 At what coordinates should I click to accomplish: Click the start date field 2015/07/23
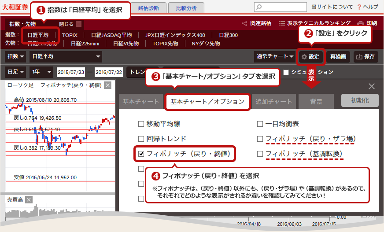tap(71, 72)
